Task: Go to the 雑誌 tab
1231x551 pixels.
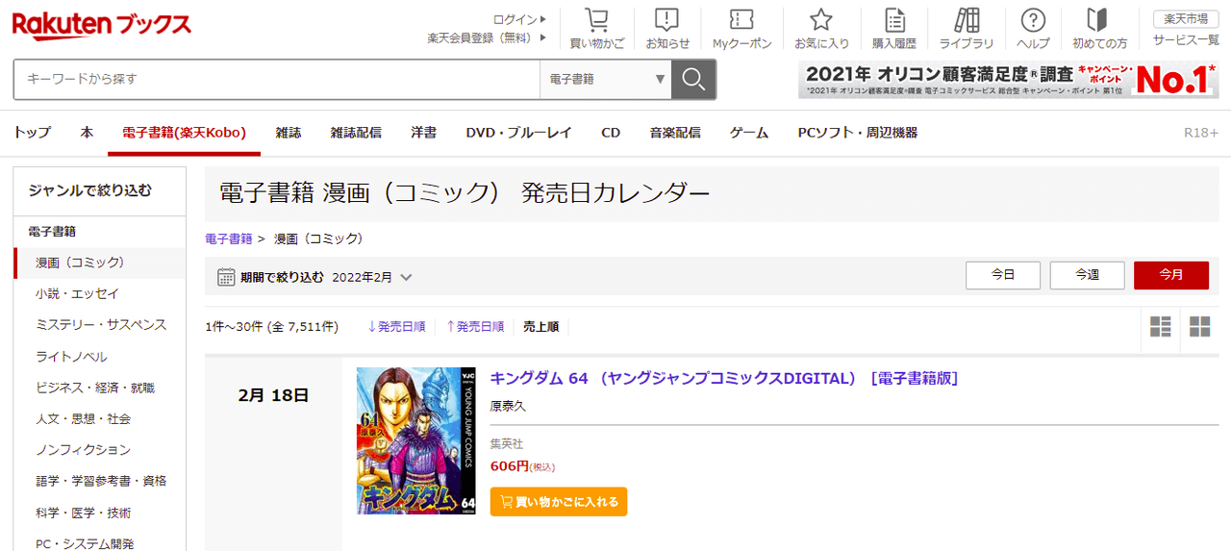Action: tap(288, 133)
